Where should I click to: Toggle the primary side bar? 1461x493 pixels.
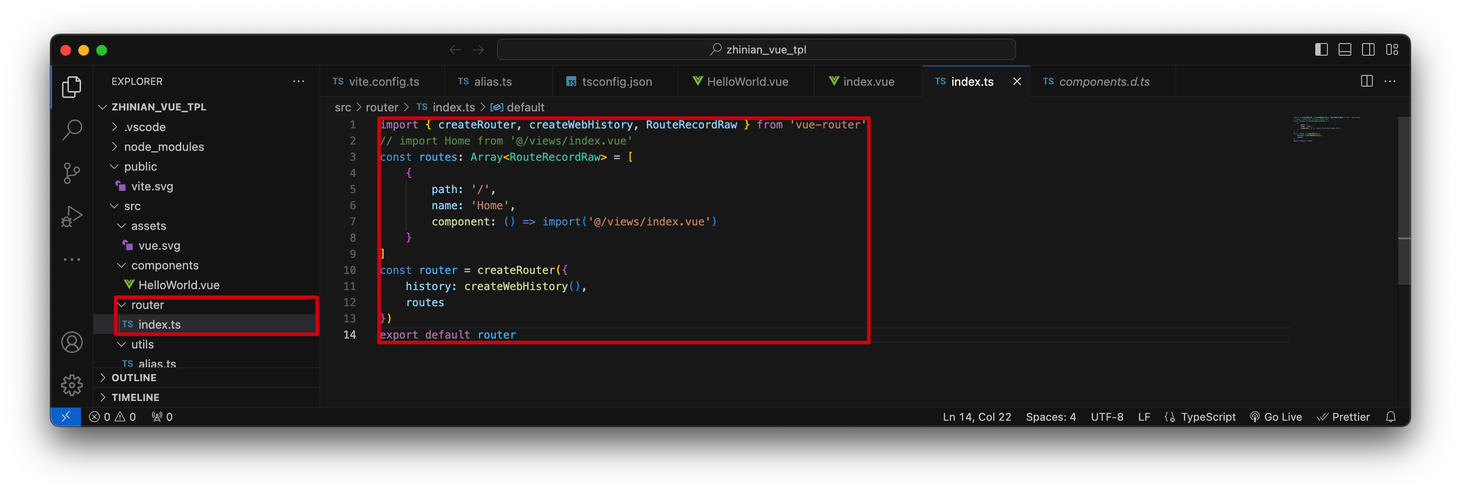1322,50
